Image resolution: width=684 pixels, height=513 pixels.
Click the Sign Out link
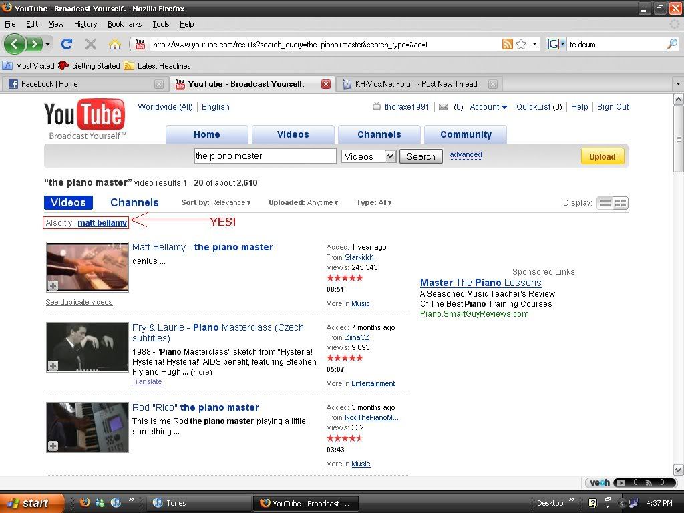point(613,107)
